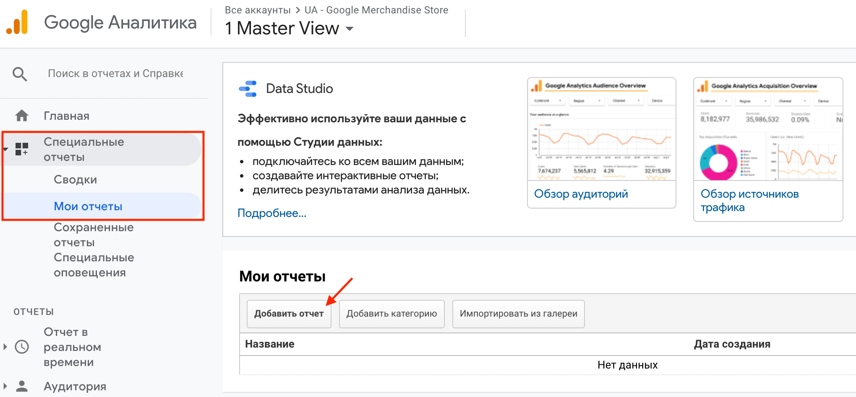
Task: Click the Google Аналитика title text
Action: tap(120, 23)
